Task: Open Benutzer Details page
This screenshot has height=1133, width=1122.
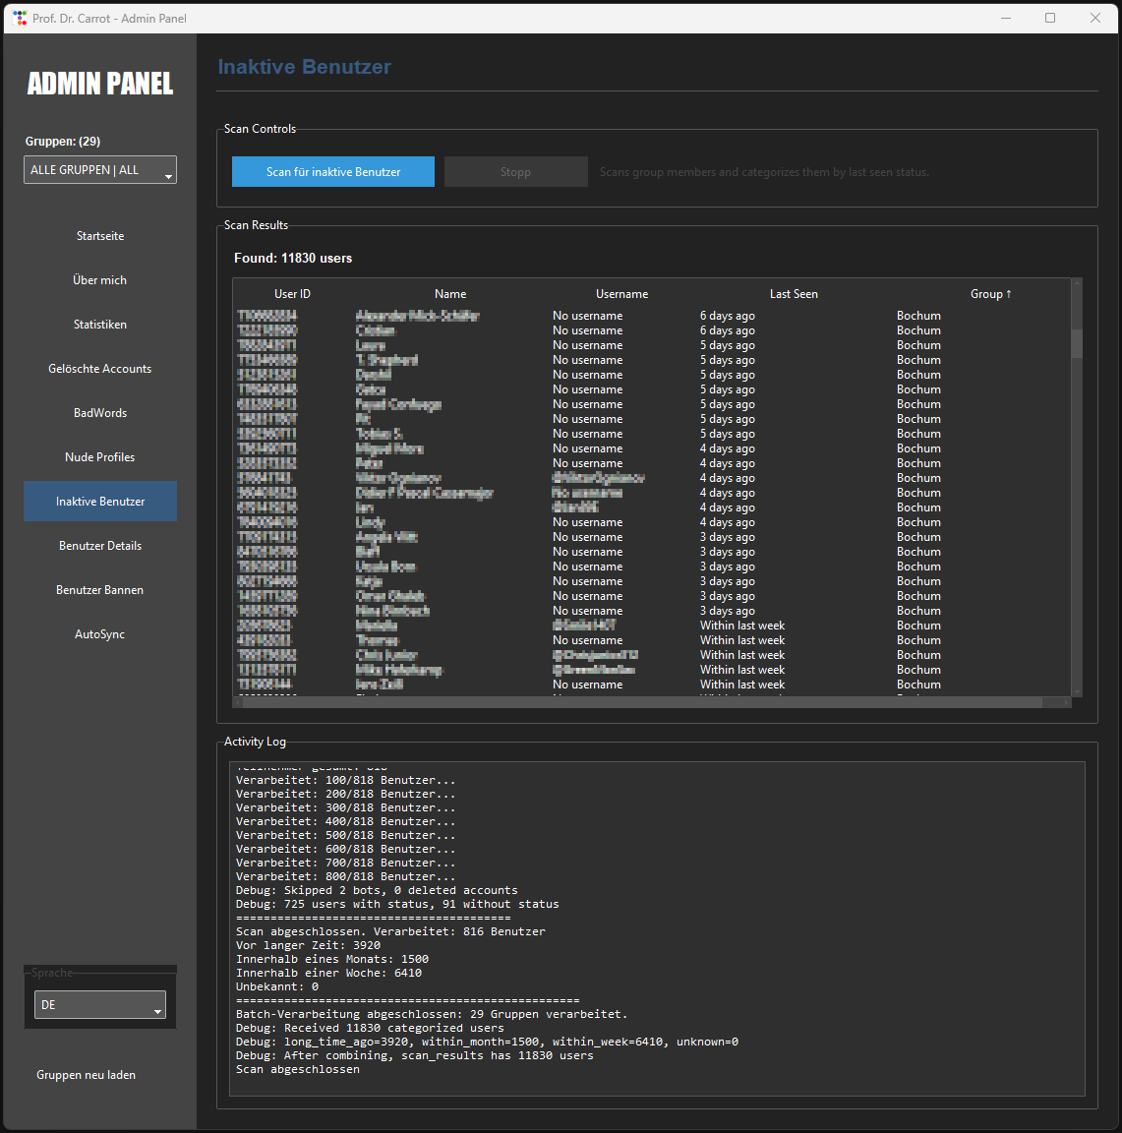Action: point(100,546)
